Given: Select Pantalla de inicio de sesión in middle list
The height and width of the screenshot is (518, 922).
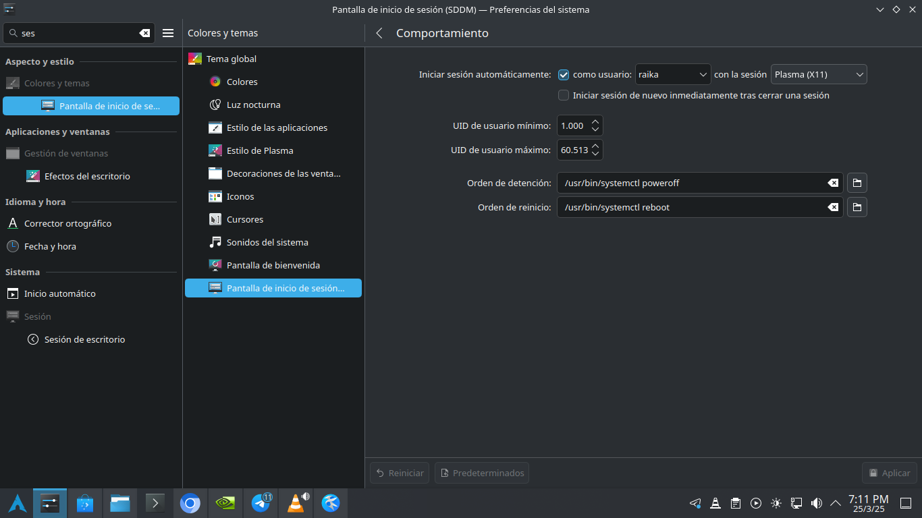Looking at the screenshot, I should (273, 288).
